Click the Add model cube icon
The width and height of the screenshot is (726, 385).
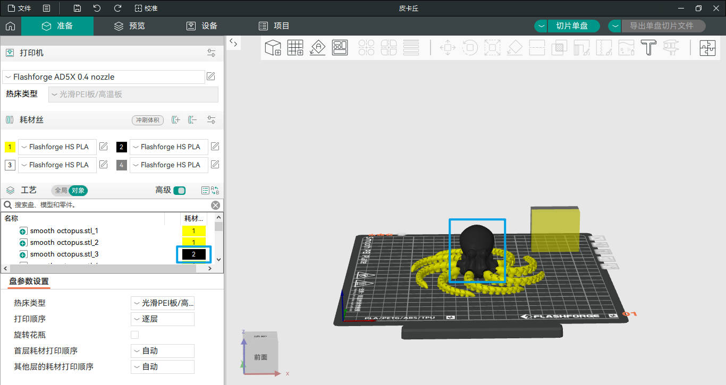273,48
